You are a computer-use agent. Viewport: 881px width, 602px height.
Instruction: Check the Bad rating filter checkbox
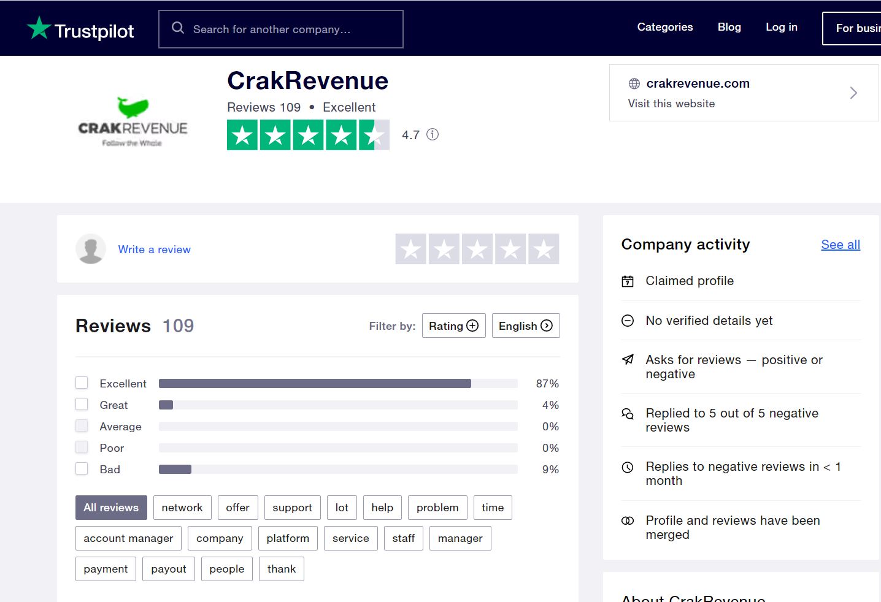[x=82, y=468]
